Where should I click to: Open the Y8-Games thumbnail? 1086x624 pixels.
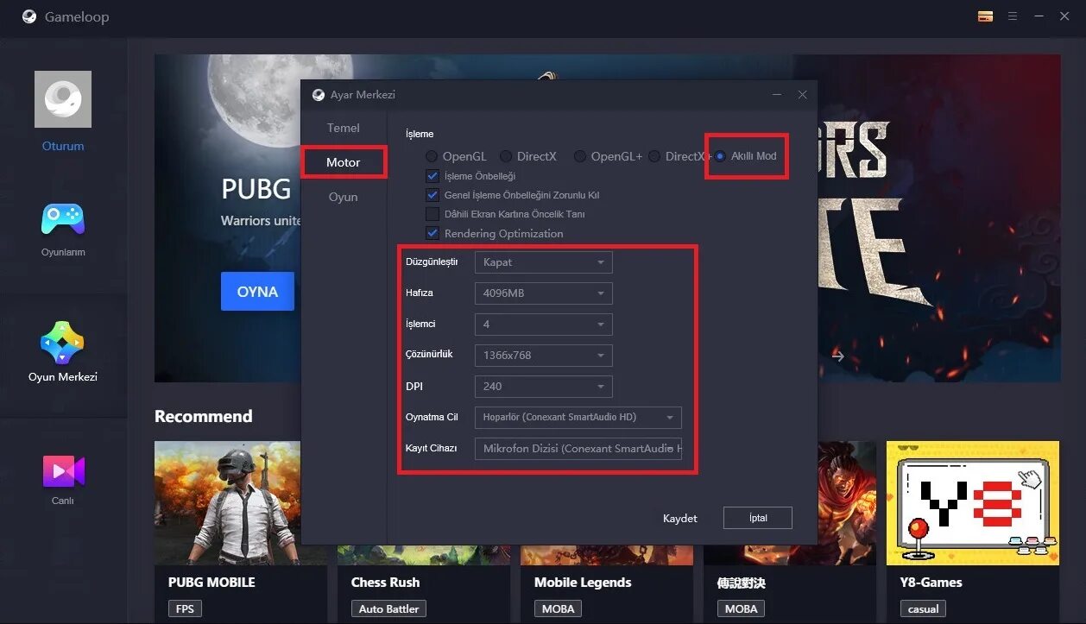point(973,503)
